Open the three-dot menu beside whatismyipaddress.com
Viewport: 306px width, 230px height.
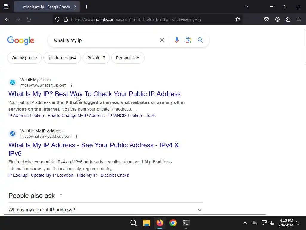click(76, 137)
